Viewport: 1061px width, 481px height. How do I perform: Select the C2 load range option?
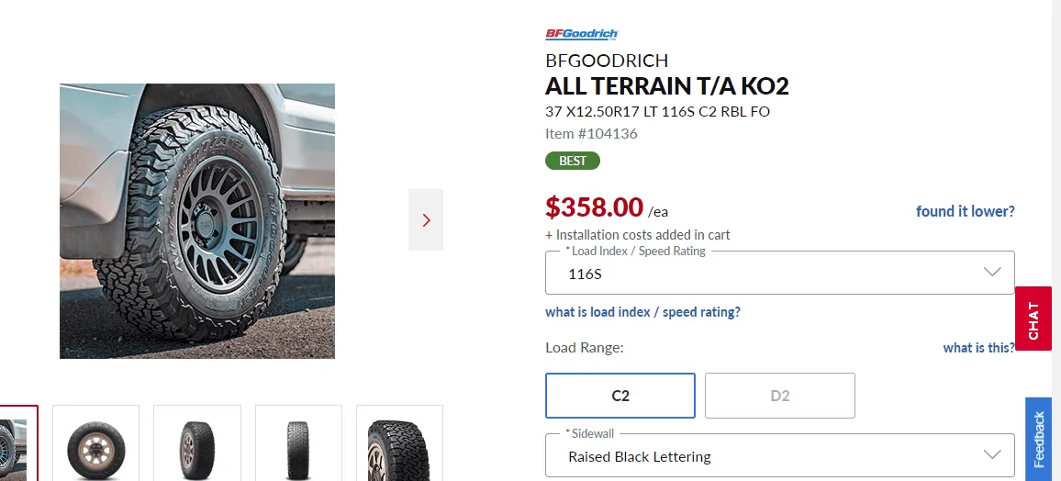click(x=620, y=396)
